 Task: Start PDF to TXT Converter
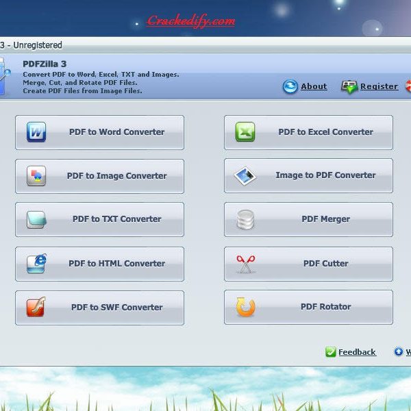(99, 220)
